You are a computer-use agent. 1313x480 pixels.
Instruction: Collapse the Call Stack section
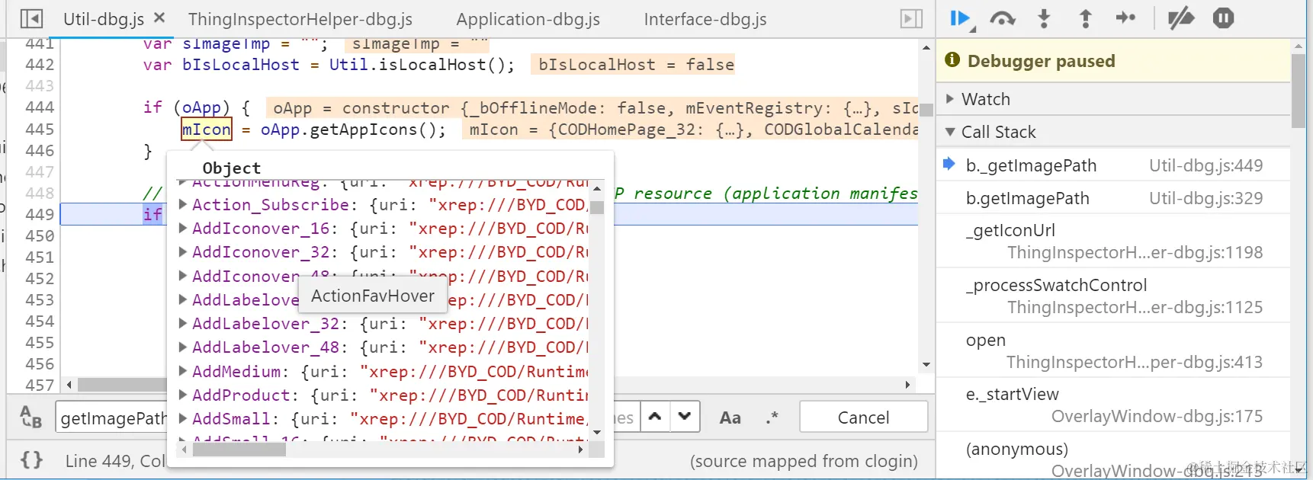click(x=950, y=132)
